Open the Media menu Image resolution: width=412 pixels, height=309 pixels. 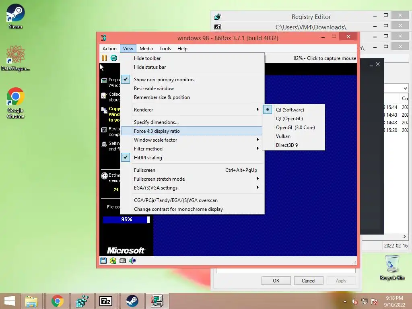click(x=146, y=49)
